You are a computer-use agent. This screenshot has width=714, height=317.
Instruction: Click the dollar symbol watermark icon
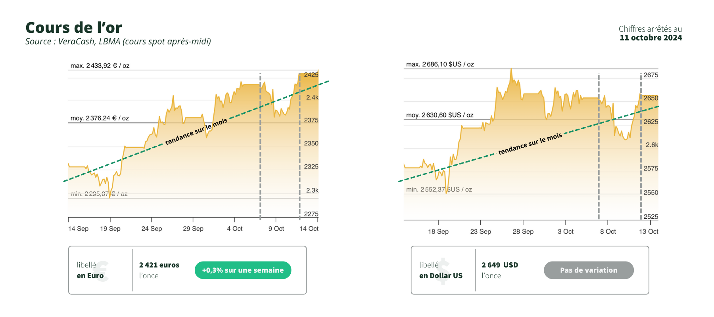tap(443, 271)
